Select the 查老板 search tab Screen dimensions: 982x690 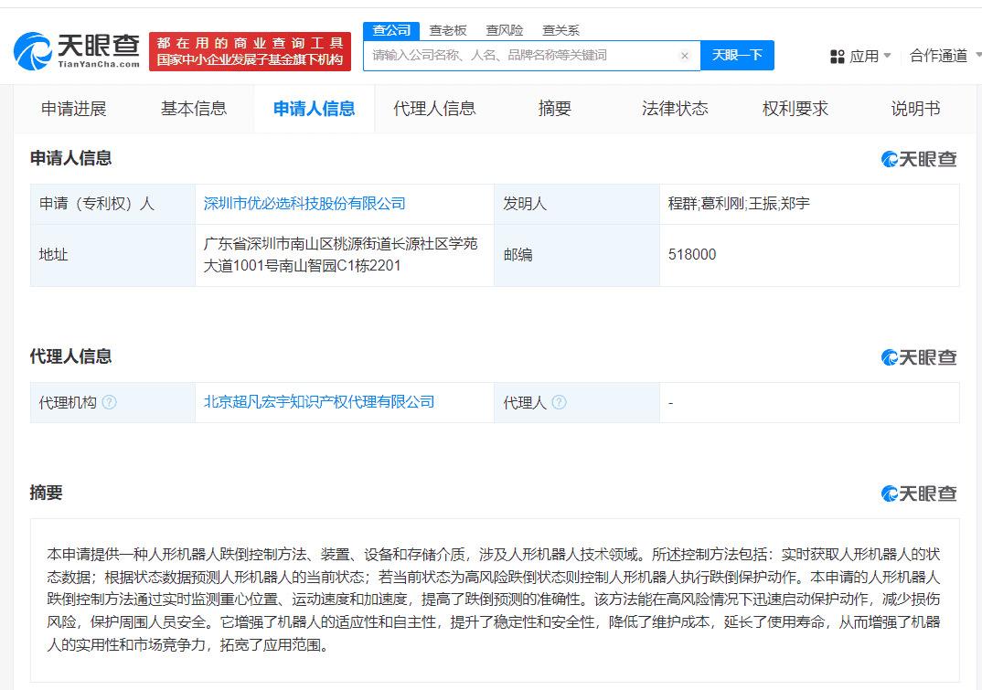(x=448, y=30)
